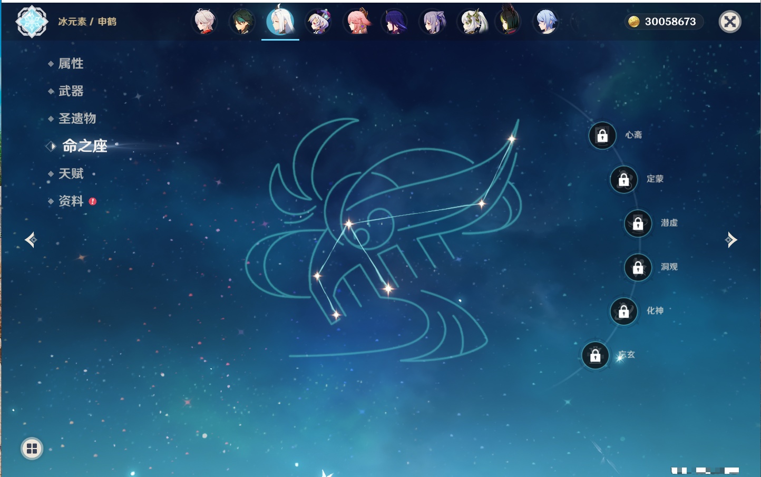Open the 忘玄 constellation lock icon
Viewport: 761px width, 477px height.
pyautogui.click(x=596, y=355)
